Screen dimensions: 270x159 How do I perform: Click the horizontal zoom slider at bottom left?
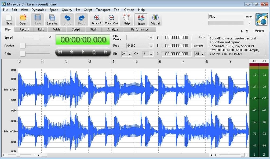click(x=18, y=155)
